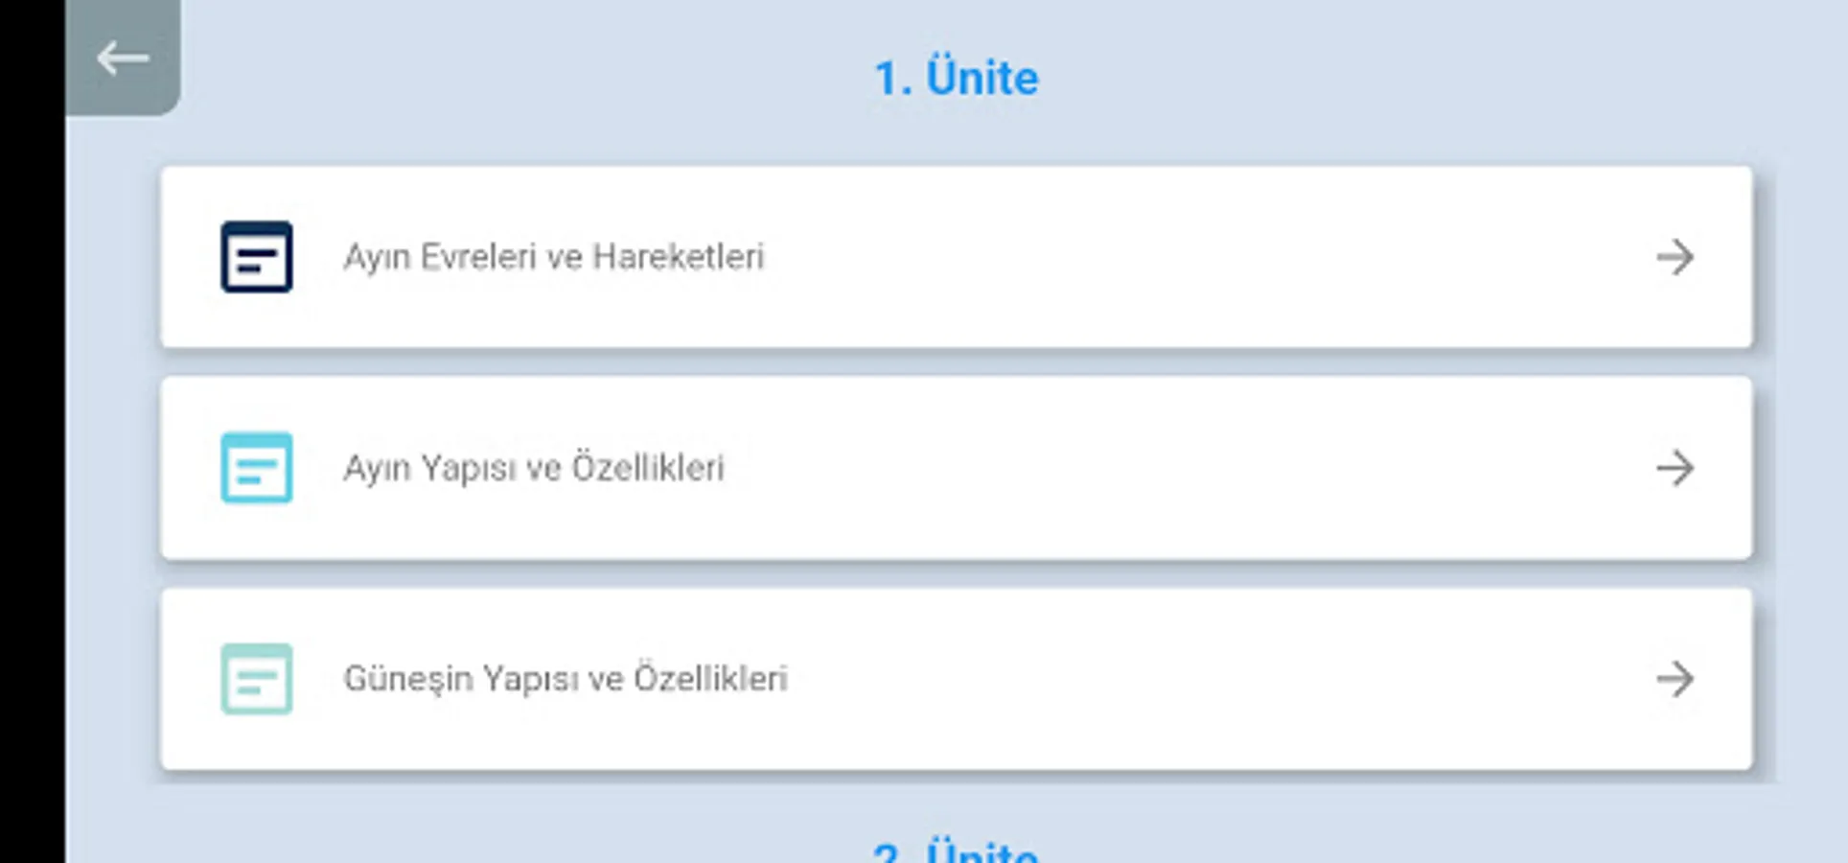Open Güneşin Yapısı ve Özellikleri via right arrow
This screenshot has width=1848, height=863.
1675,679
